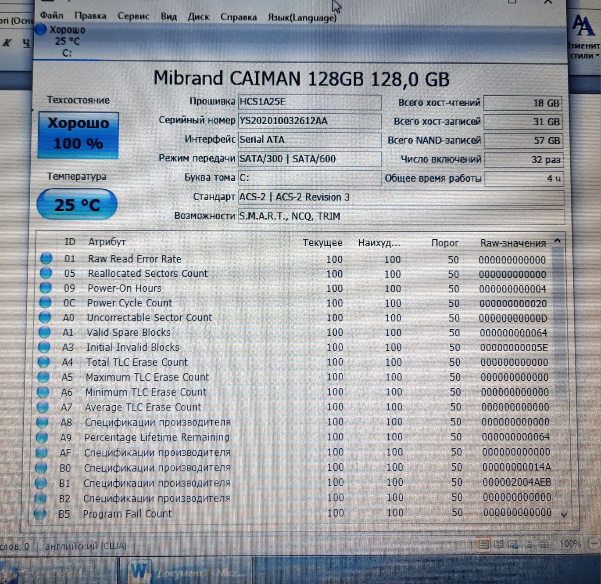601x584 pixels.
Task: Click status circle for Minimum TLC Erase Count
Action: (x=43, y=392)
